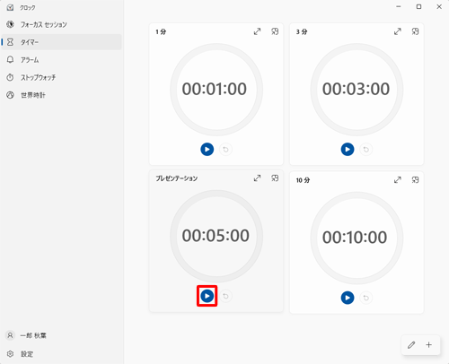Keep the 3 分 timer on top
Viewport: 449px width, 364px height.
[415, 31]
